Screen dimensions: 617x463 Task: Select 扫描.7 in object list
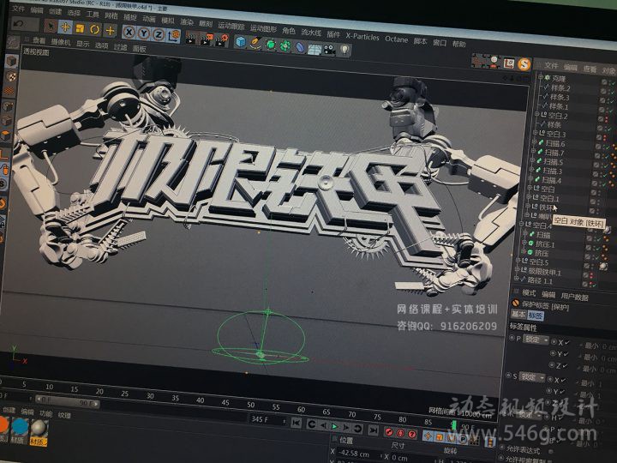coord(554,153)
